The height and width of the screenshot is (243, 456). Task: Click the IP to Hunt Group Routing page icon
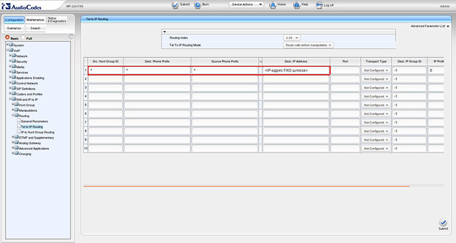(x=19, y=132)
